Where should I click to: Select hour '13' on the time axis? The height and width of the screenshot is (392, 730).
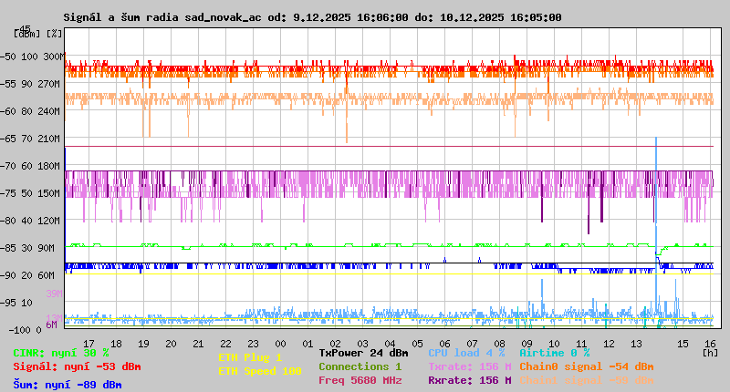tap(636, 344)
